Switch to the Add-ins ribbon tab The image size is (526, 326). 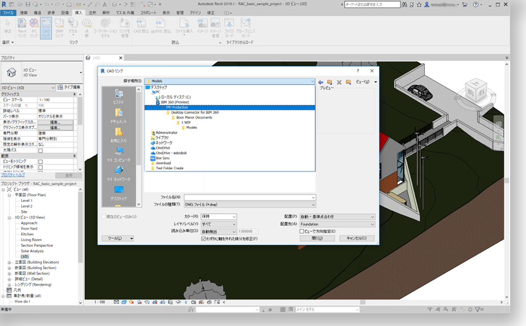[196, 13]
